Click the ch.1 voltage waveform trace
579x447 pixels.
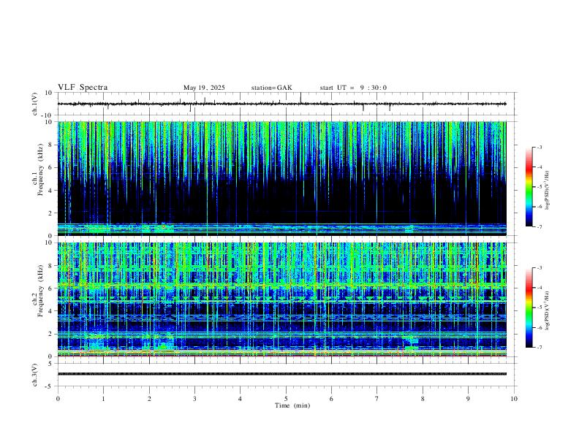point(281,104)
